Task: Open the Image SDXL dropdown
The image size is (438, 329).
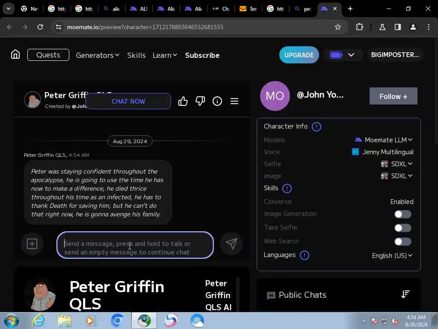Action: point(397,176)
